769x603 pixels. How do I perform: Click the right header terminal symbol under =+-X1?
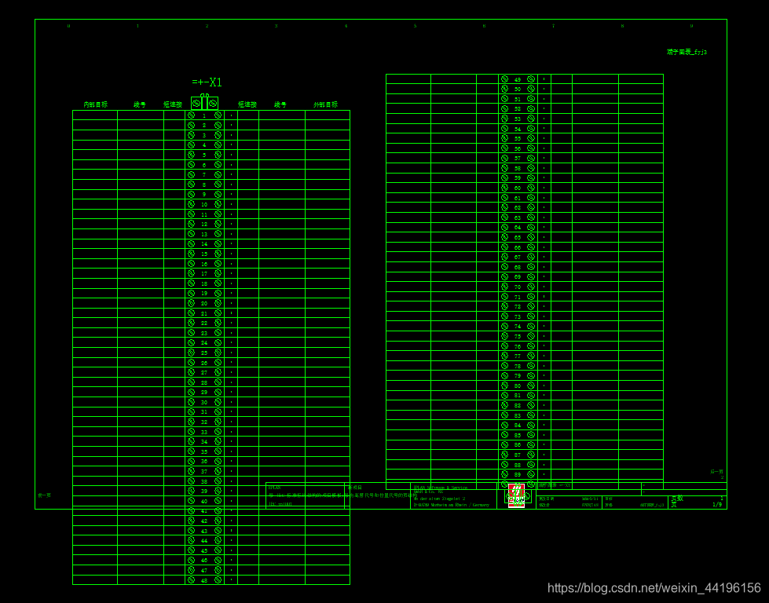(212, 103)
